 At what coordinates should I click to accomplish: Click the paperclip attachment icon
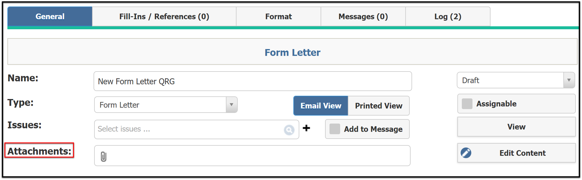[x=103, y=156]
